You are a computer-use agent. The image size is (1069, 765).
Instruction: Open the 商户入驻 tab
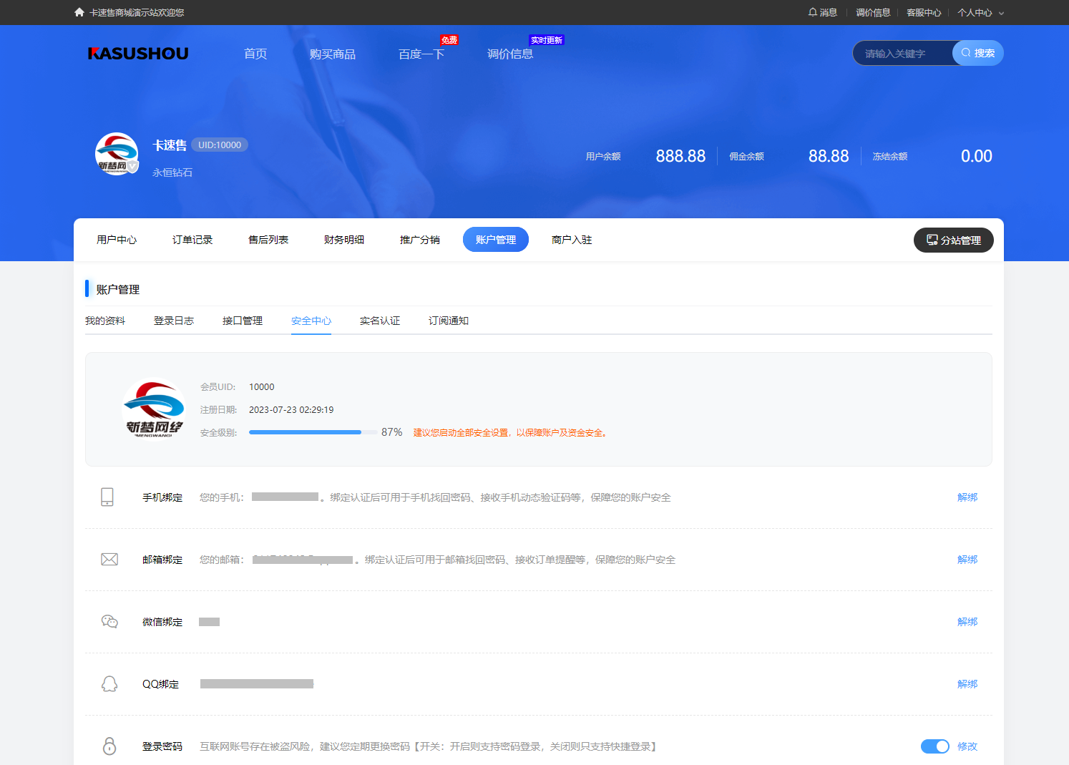tap(572, 240)
